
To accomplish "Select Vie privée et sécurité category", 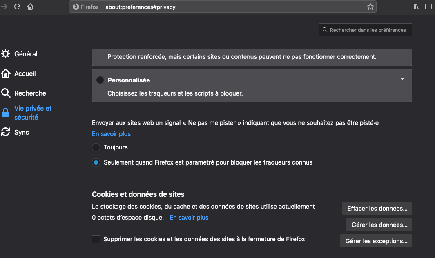I will click(x=33, y=113).
